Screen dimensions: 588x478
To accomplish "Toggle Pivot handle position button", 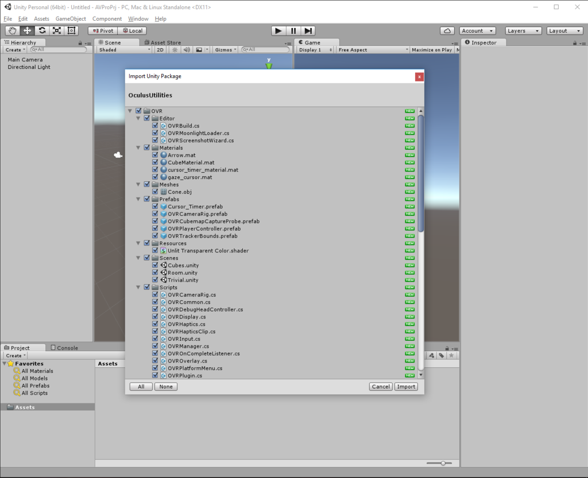I will [x=103, y=31].
